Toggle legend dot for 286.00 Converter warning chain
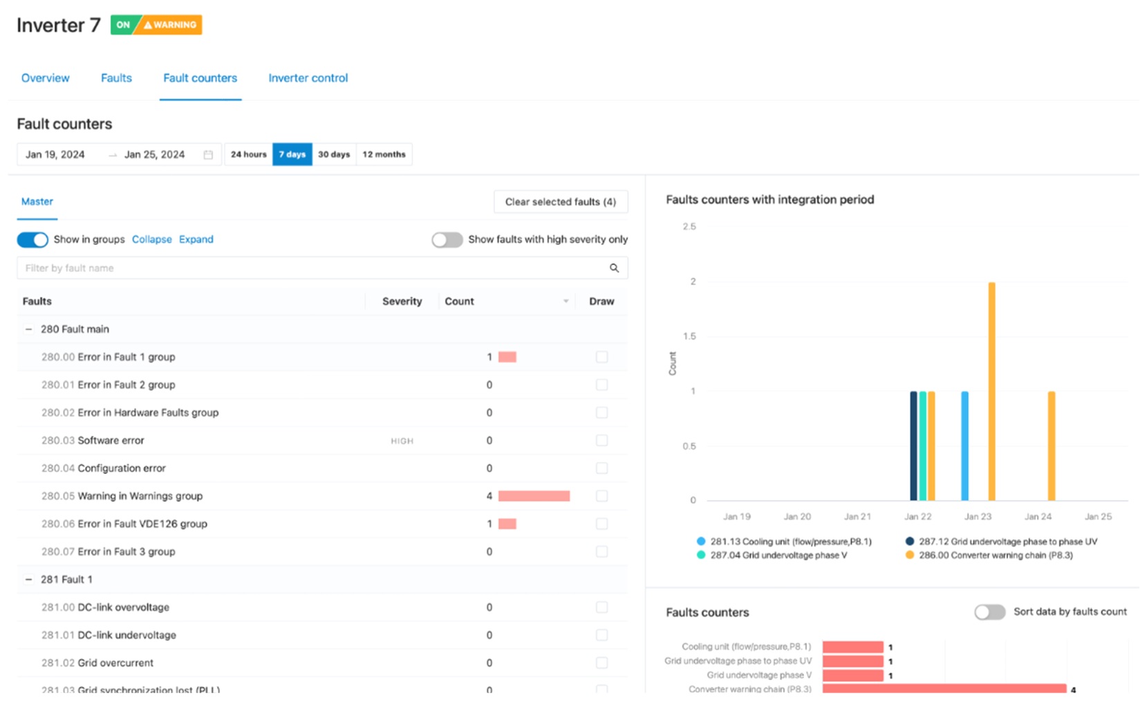 pyautogui.click(x=910, y=555)
